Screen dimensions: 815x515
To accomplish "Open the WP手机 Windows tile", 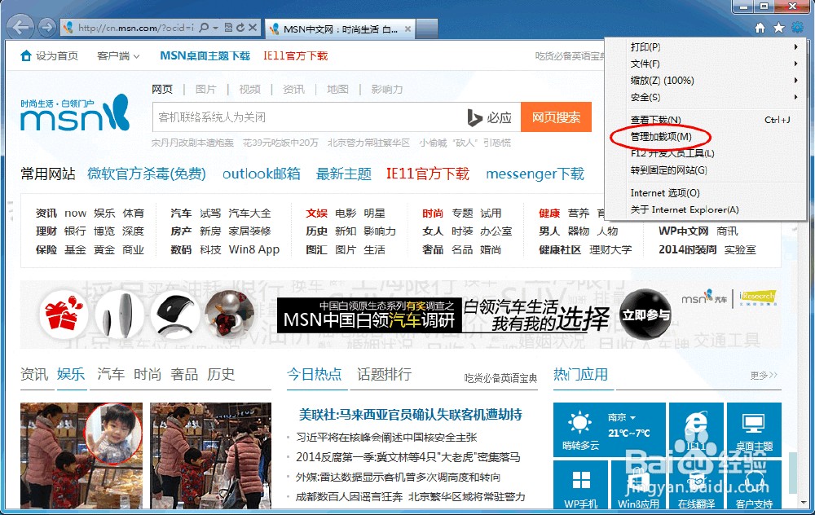I will (x=580, y=486).
